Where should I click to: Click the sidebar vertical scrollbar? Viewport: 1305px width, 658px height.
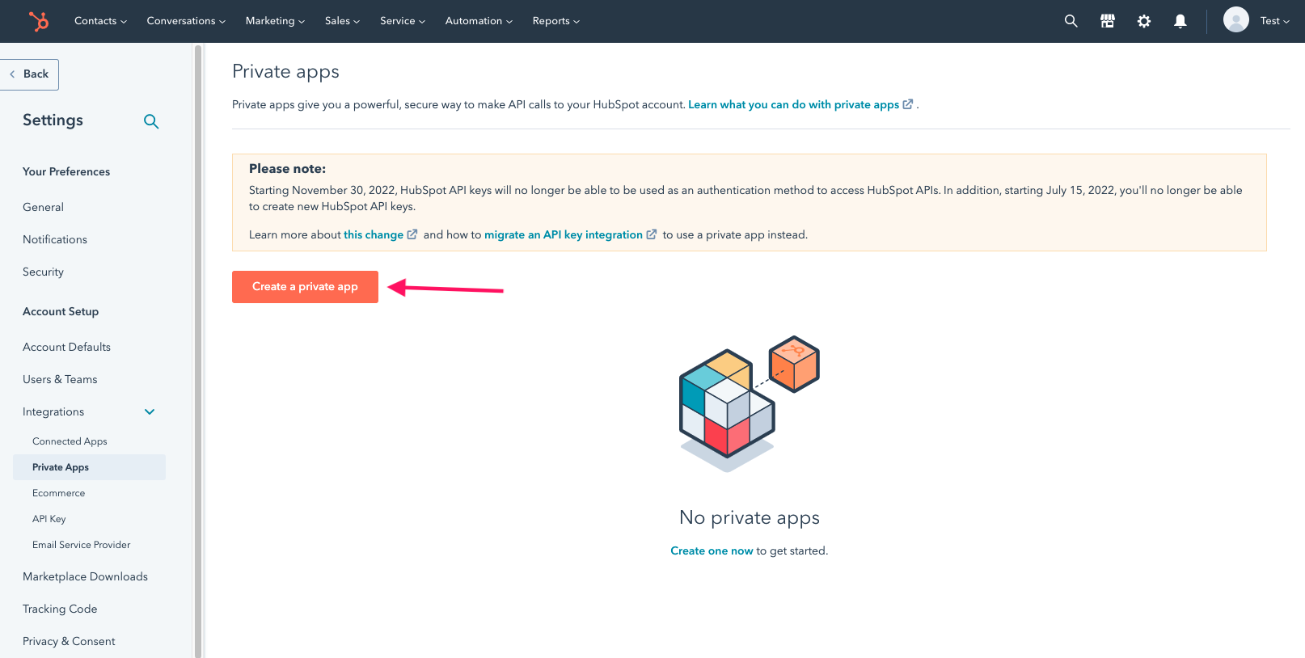click(x=198, y=350)
